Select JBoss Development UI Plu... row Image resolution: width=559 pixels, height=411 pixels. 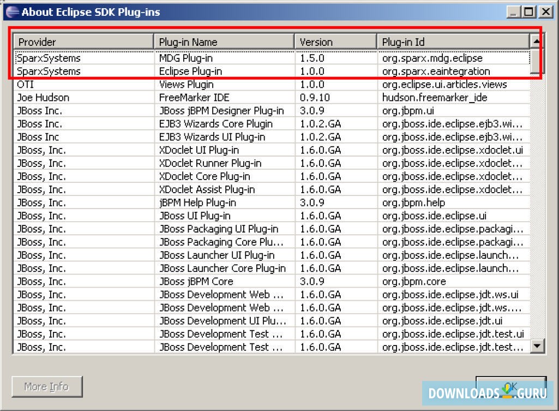point(272,321)
